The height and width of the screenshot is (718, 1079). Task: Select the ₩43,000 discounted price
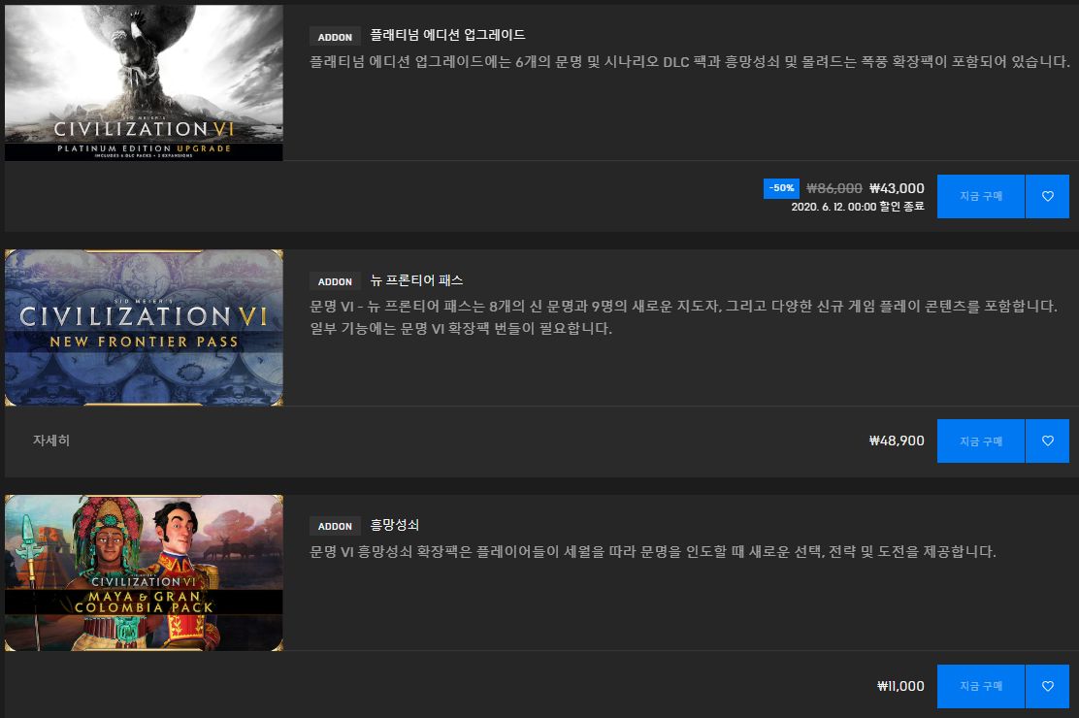897,188
